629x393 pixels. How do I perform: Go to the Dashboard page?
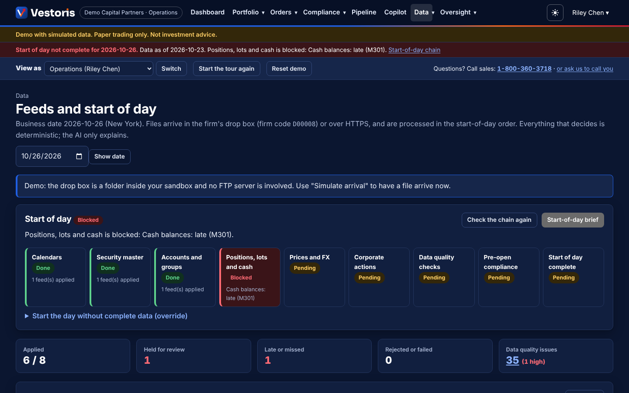207,12
